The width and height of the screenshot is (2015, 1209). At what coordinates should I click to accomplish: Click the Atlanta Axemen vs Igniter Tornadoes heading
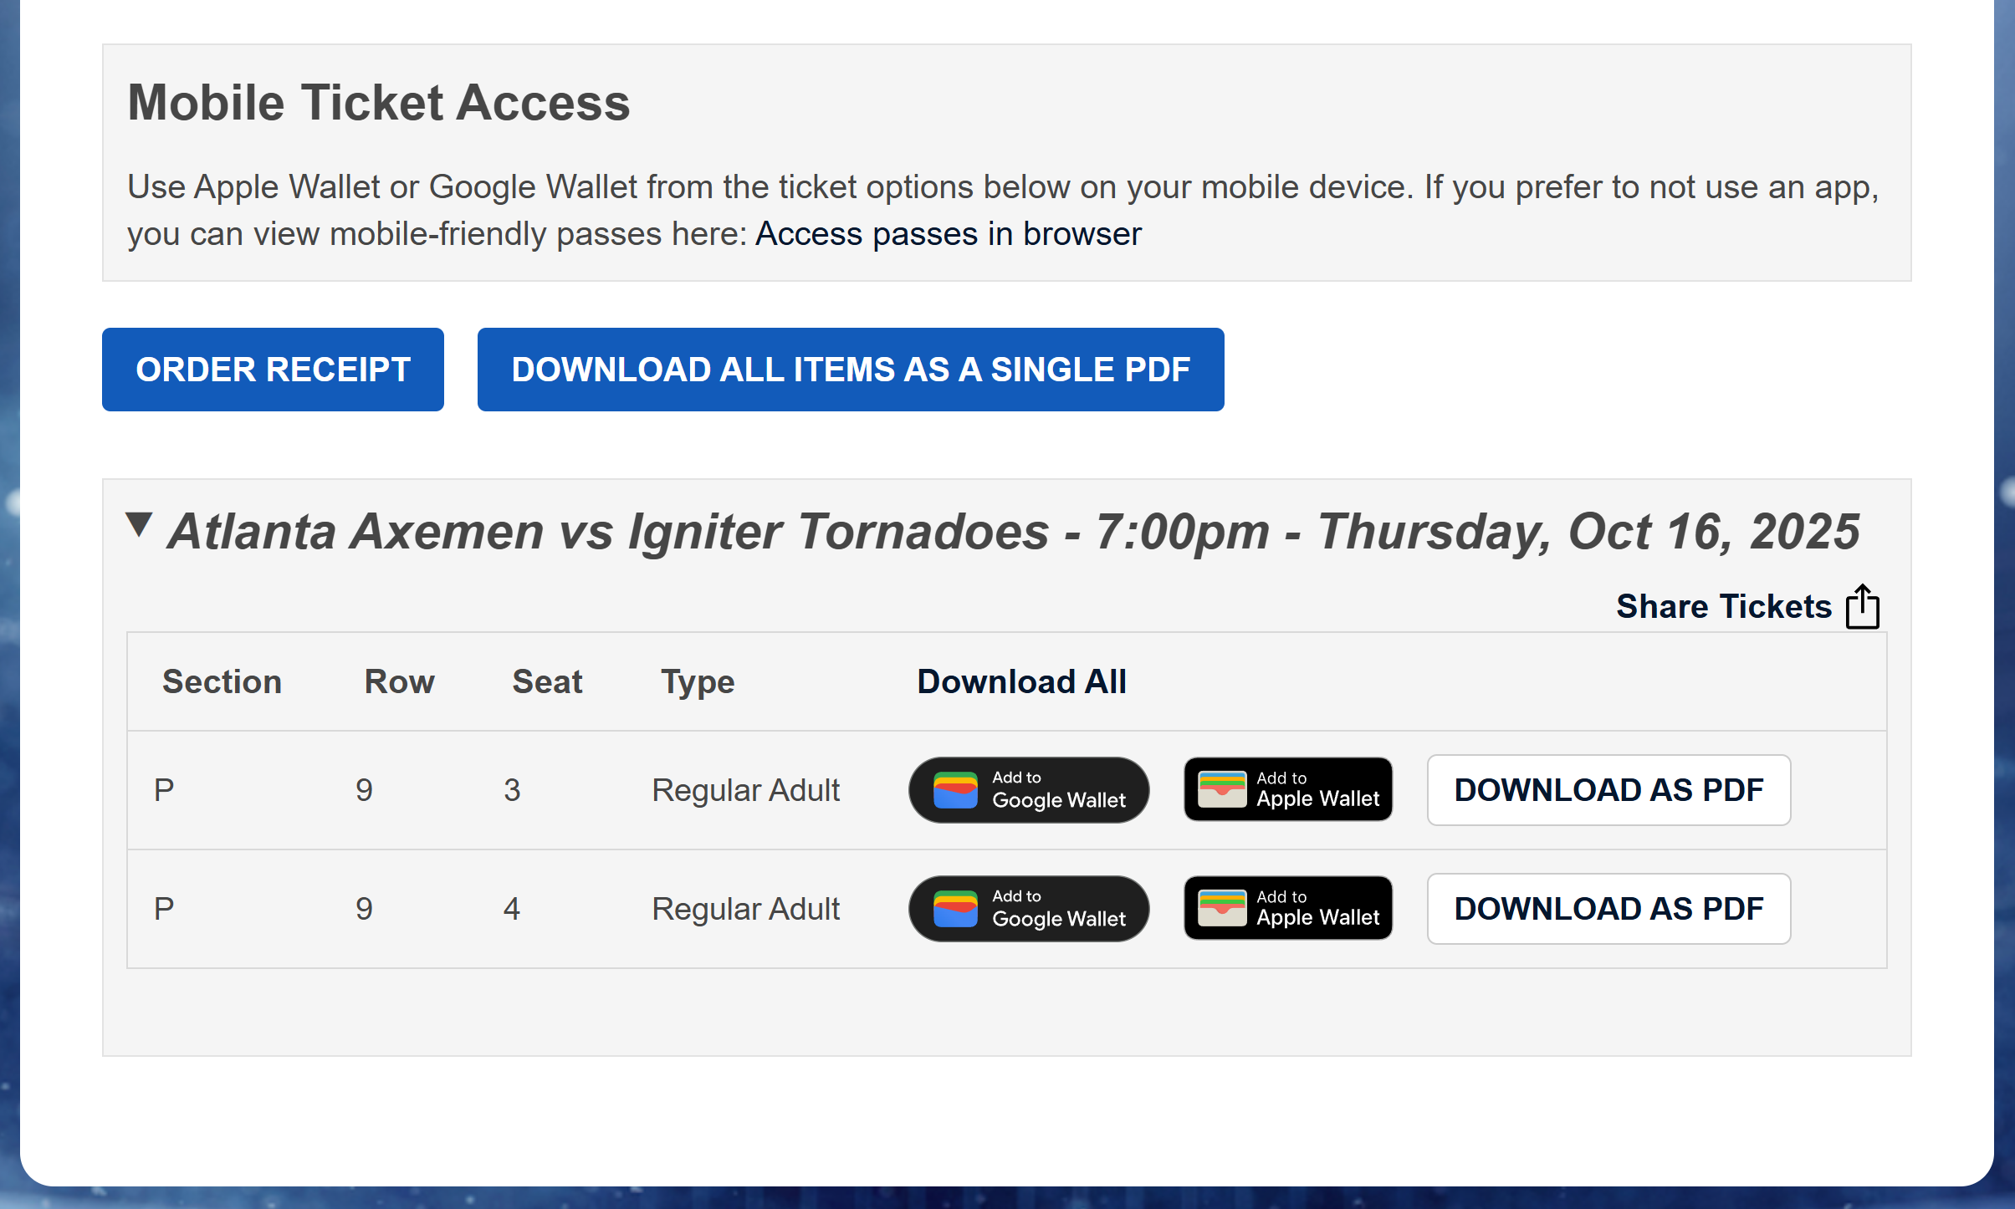click(1012, 532)
